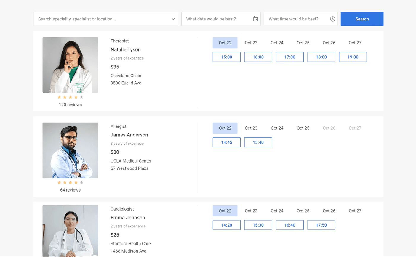Click the clock icon in the time field
416x257 pixels.
pyautogui.click(x=332, y=19)
